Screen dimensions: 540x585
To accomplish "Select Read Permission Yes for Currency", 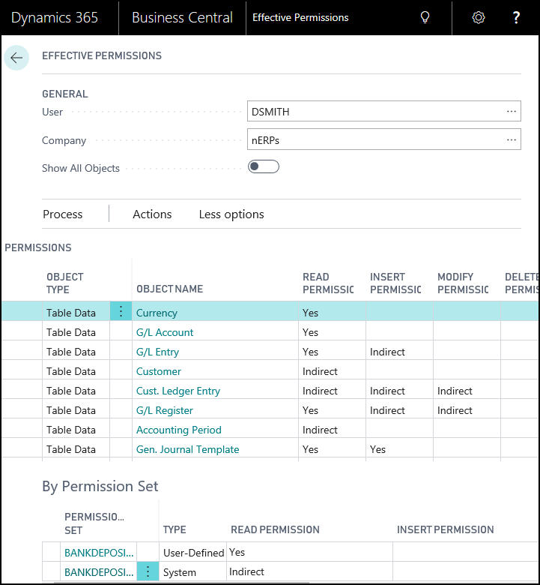I will (x=332, y=313).
